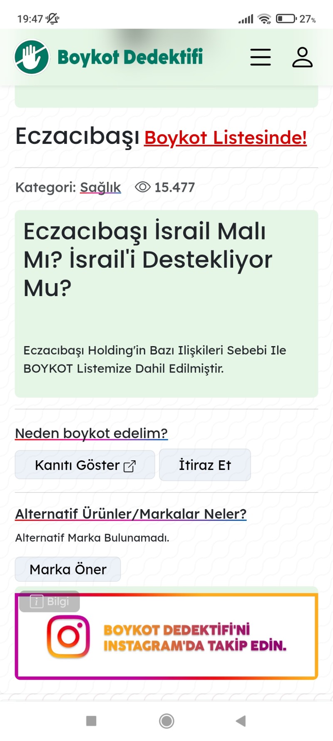Viewport: 333px width, 741px height.
Task: Tap the eye view-count icon
Action: coord(143,187)
